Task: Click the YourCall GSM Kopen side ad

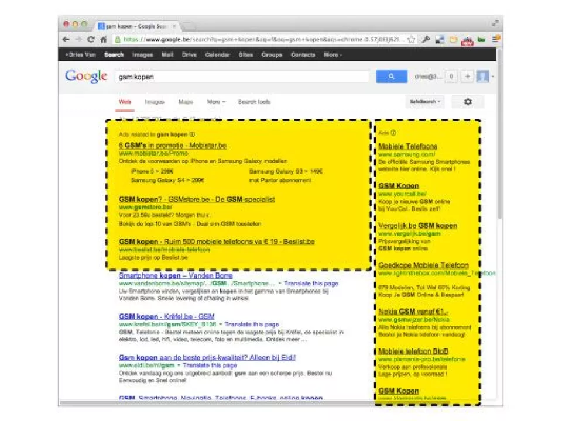Action: tap(399, 186)
